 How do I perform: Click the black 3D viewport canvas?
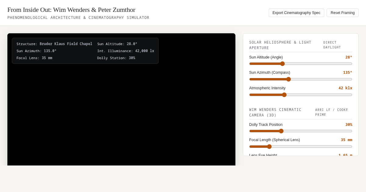121,116
